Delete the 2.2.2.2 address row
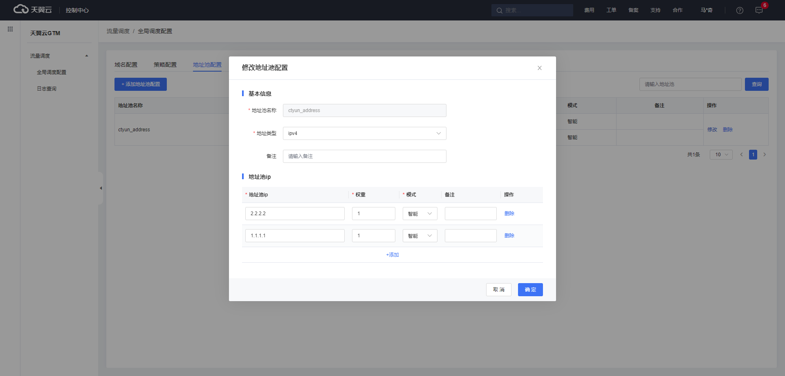The width and height of the screenshot is (785, 376). pos(509,214)
